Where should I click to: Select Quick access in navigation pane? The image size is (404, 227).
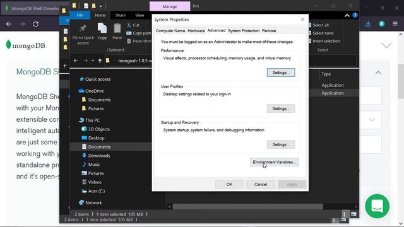95,79
